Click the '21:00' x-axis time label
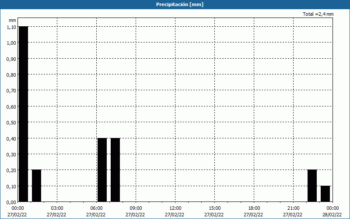 (x=293, y=208)
